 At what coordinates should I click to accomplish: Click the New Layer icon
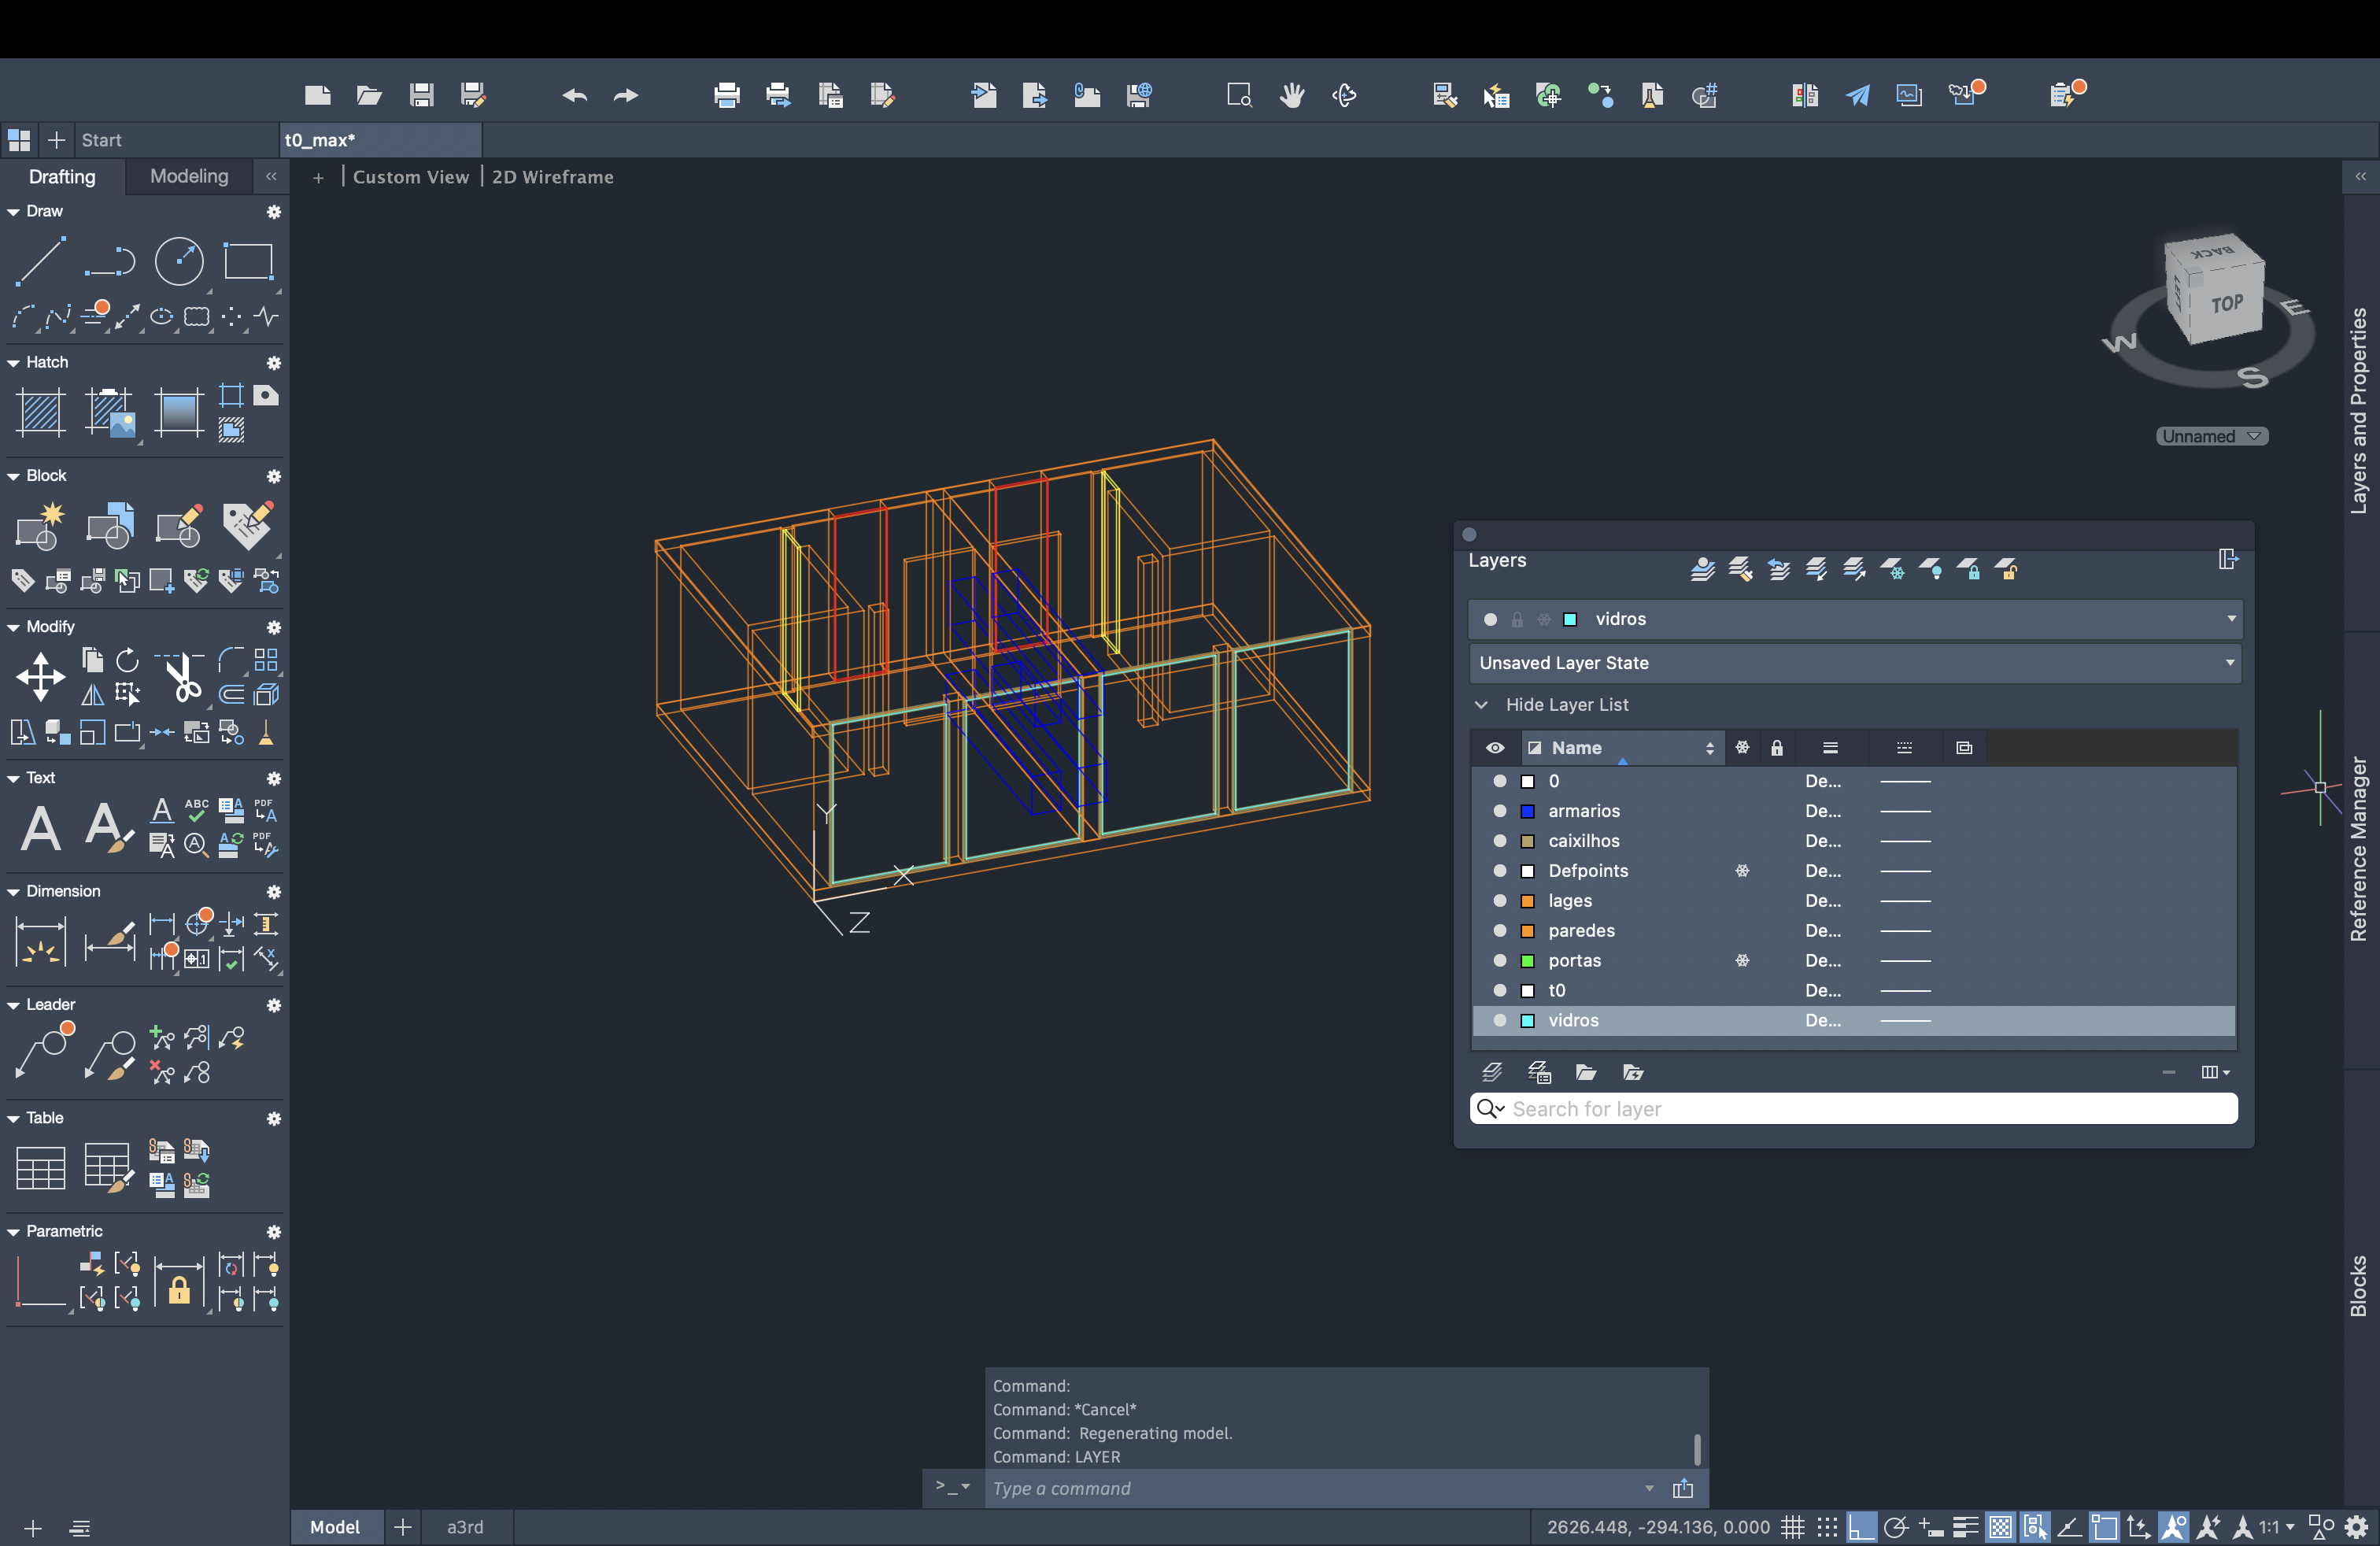click(1491, 1072)
